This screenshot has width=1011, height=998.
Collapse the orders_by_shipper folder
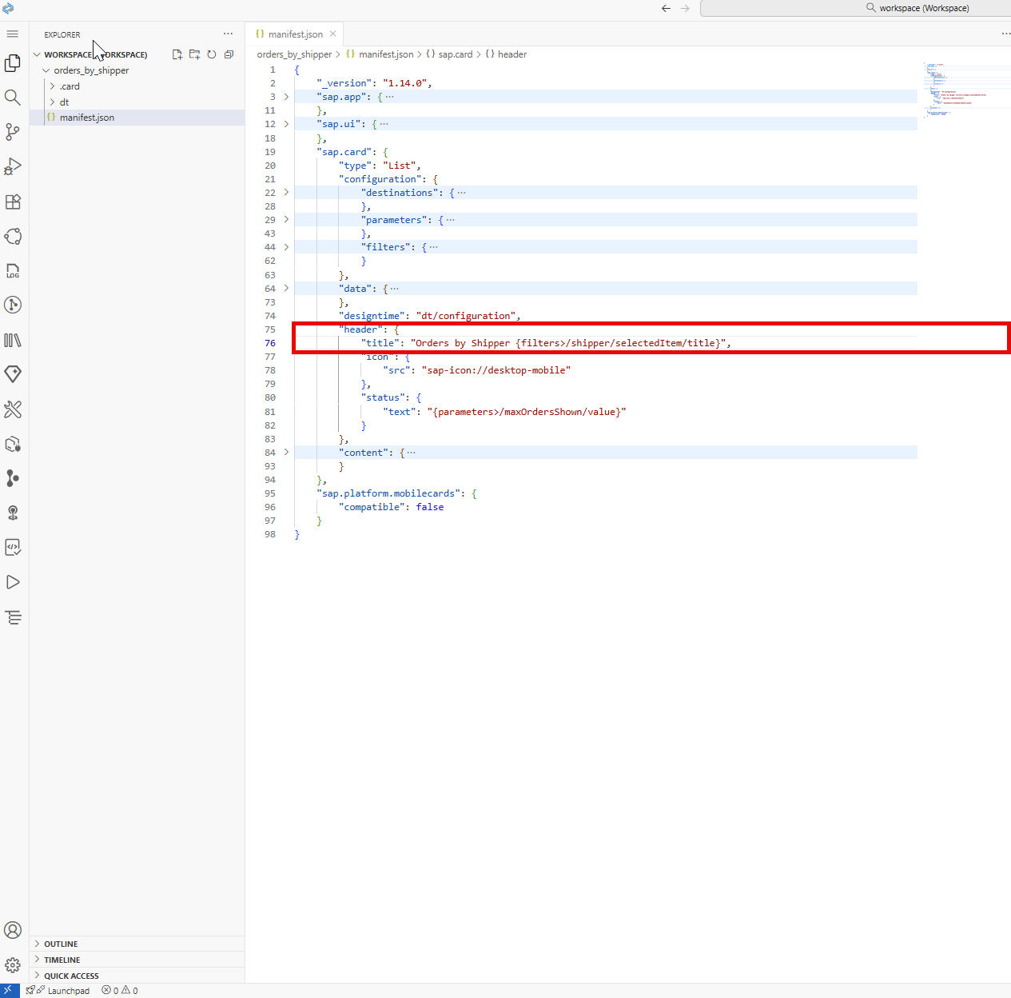click(x=46, y=70)
